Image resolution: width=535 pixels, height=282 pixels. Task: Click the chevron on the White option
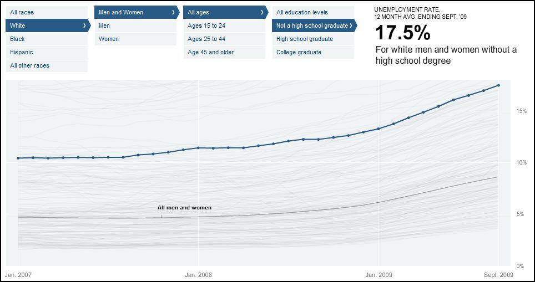pos(84,25)
